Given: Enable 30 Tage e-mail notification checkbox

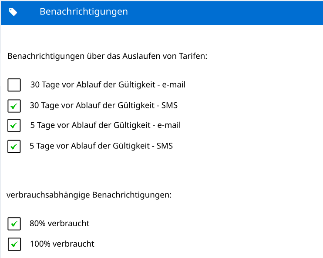Looking at the screenshot, I should 14,85.
